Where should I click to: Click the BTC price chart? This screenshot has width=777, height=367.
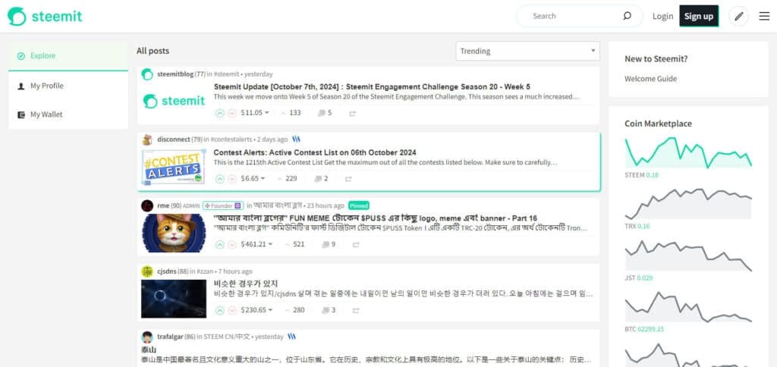coord(688,306)
